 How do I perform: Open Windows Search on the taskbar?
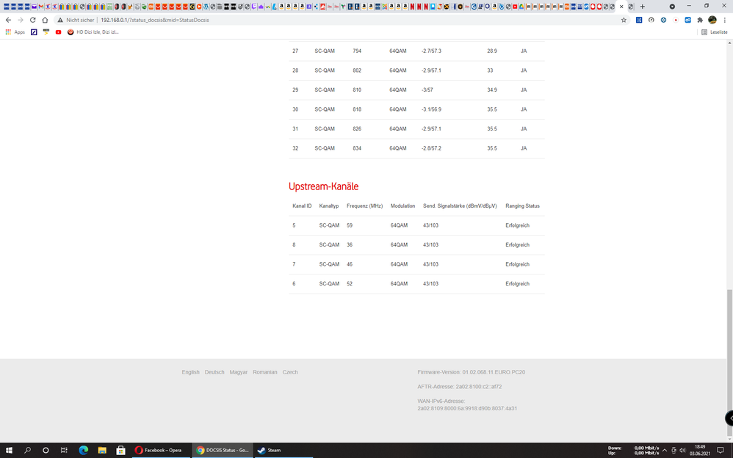[26, 450]
